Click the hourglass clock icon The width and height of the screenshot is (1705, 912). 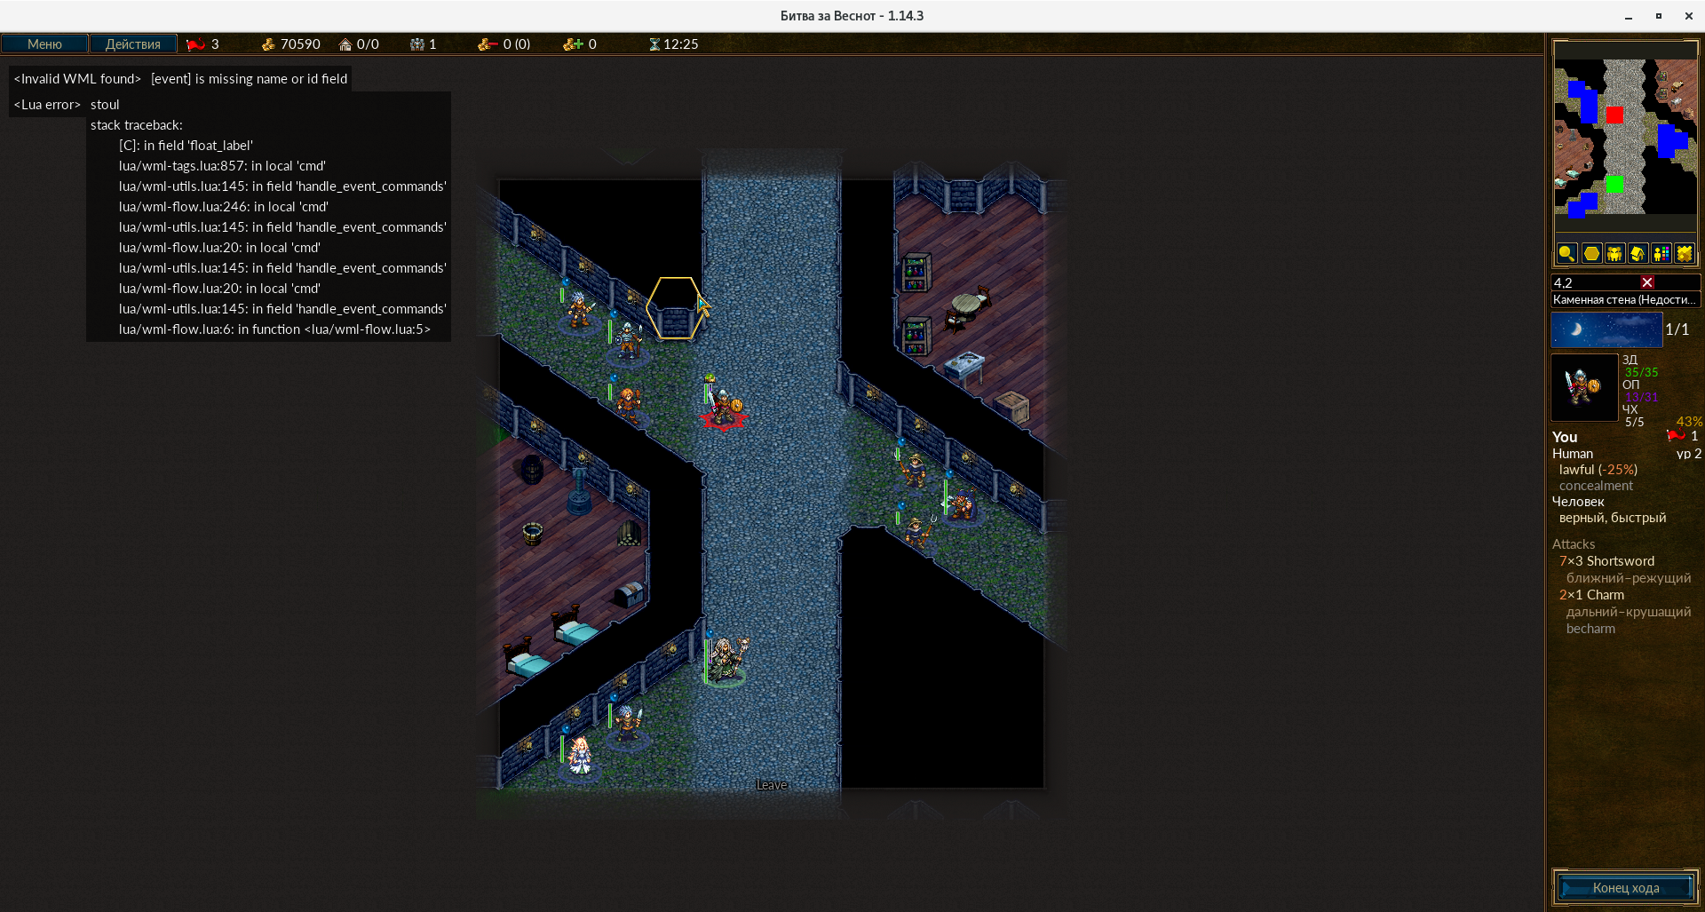(654, 44)
